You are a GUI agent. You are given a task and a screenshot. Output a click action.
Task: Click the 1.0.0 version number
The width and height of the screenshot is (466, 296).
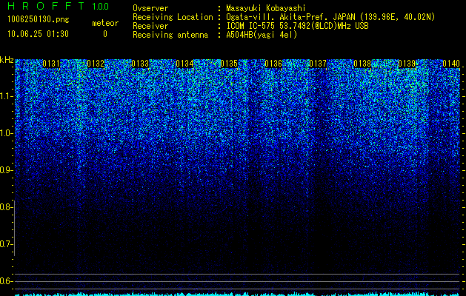pos(101,6)
